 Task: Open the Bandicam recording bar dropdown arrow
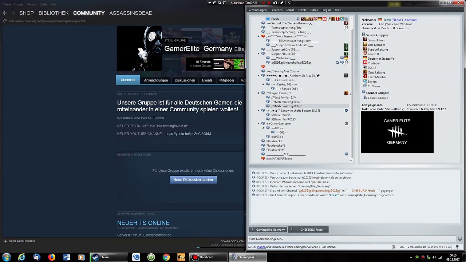[x=210, y=3]
